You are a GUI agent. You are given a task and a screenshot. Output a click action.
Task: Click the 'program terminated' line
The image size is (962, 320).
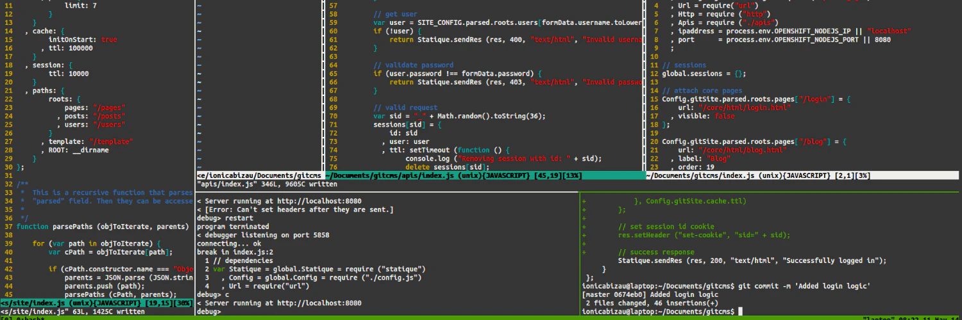coord(233,227)
